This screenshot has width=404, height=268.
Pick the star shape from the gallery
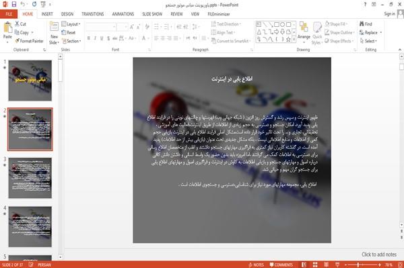288,40
